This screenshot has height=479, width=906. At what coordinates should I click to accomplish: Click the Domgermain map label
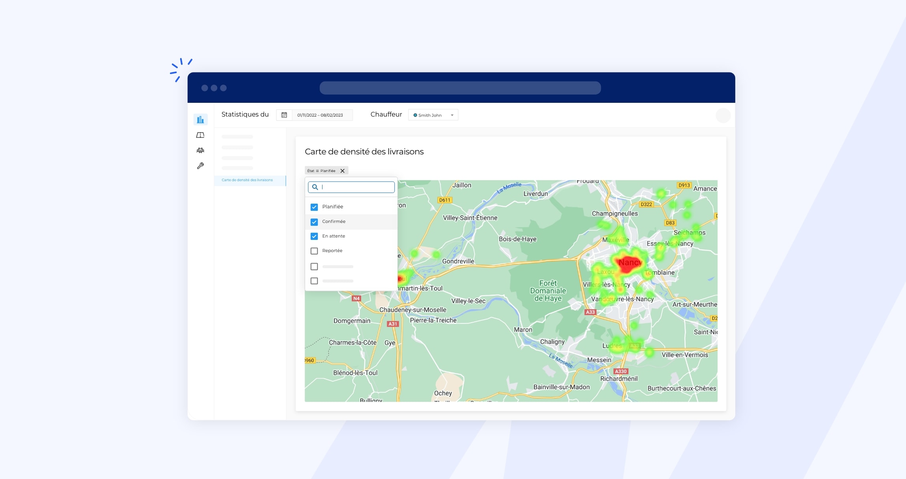coord(352,321)
